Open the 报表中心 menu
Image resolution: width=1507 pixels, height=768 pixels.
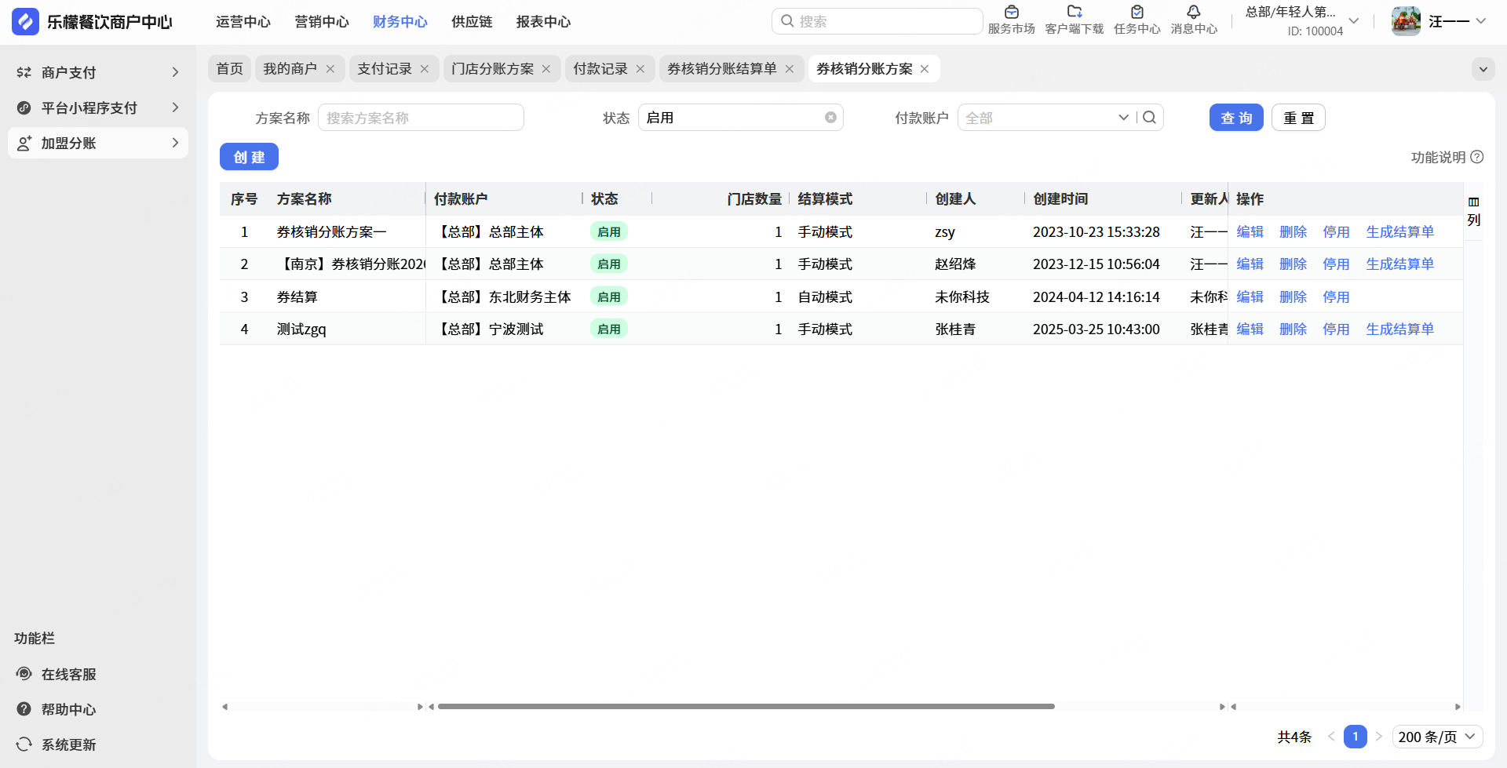tap(543, 22)
